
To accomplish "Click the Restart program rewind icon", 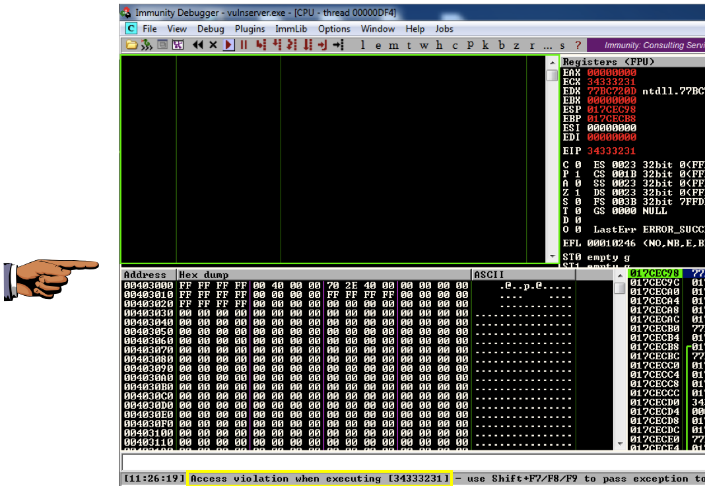I will click(x=197, y=45).
